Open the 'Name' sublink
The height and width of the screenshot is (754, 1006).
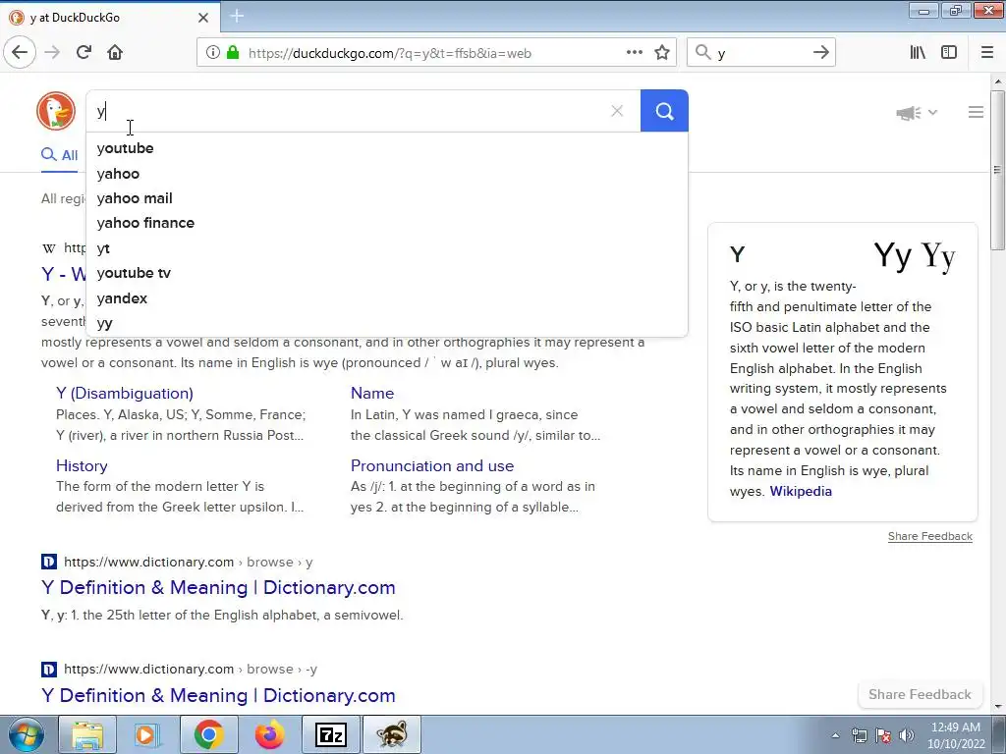(x=372, y=393)
